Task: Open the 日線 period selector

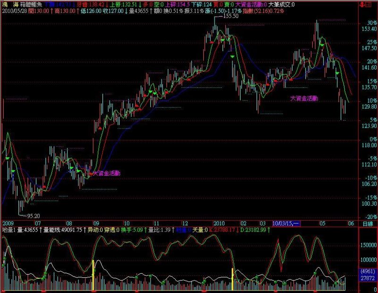Action: click(x=368, y=224)
